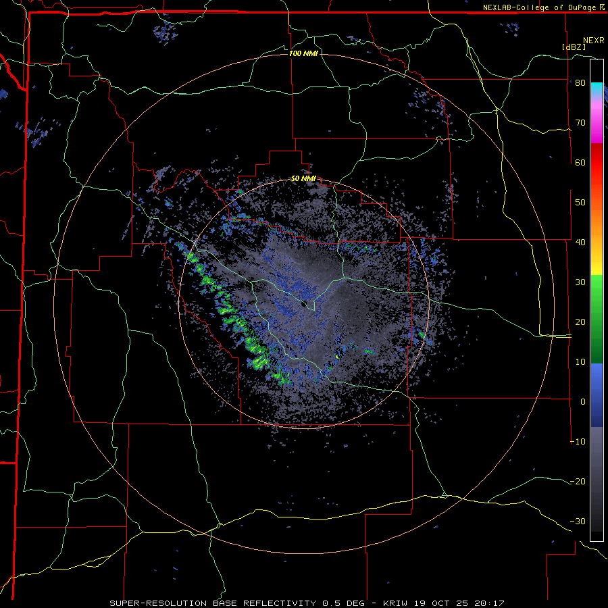Click the 50 value on the dBZ scale
Image resolution: width=608 pixels, height=608 pixels.
[580, 203]
